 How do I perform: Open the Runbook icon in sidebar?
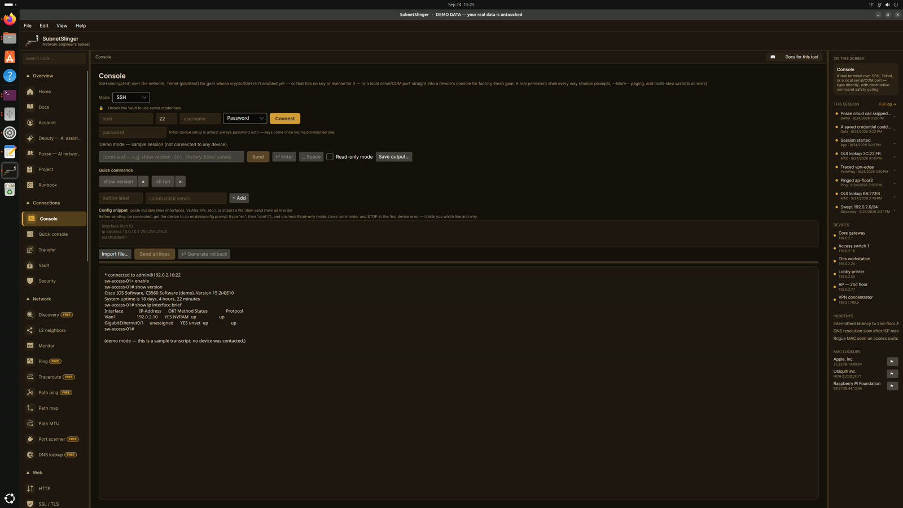[x=30, y=185]
